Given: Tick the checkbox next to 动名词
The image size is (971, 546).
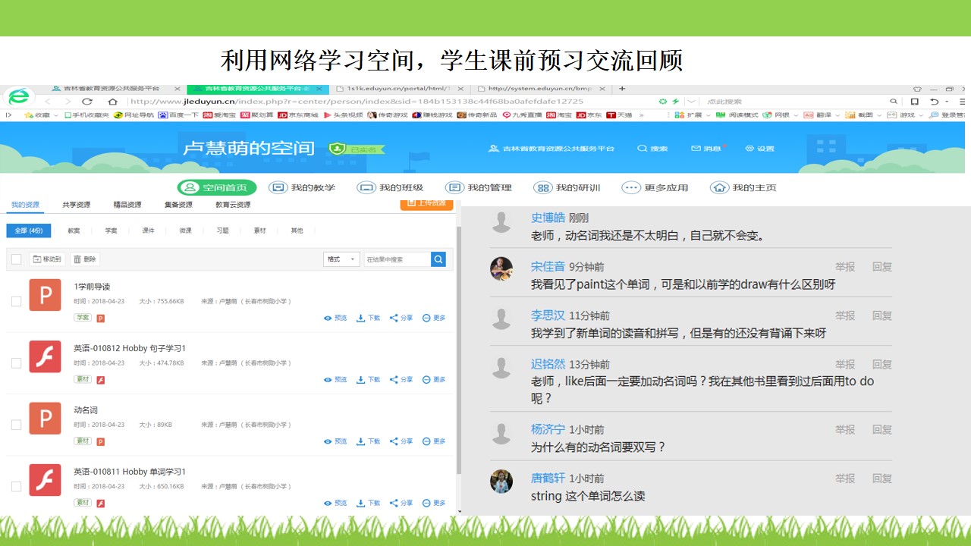Looking at the screenshot, I should click(x=16, y=425).
